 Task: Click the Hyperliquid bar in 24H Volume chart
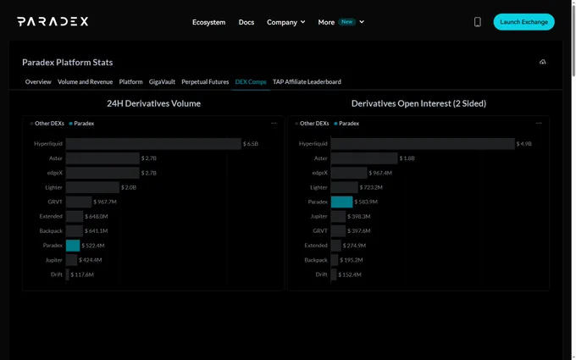click(x=153, y=144)
